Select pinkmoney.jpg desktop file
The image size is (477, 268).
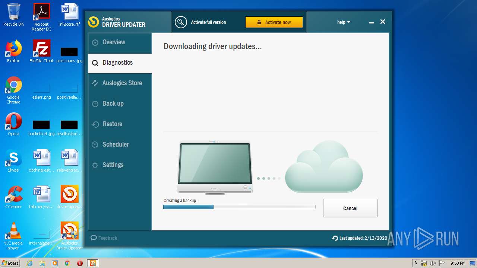69,54
